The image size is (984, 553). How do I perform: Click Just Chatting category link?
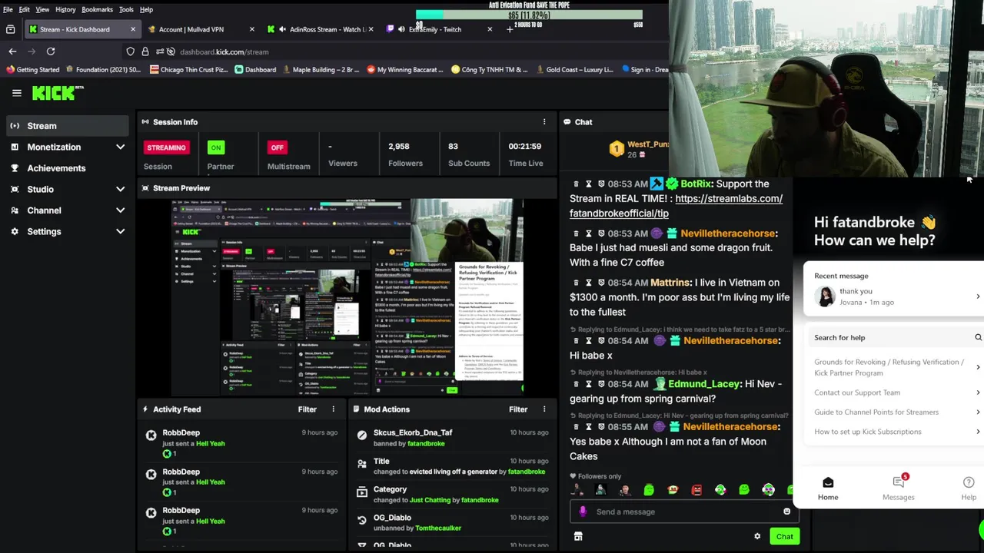430,500
